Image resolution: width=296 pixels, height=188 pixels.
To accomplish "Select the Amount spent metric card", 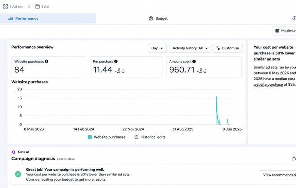I will (204, 67).
